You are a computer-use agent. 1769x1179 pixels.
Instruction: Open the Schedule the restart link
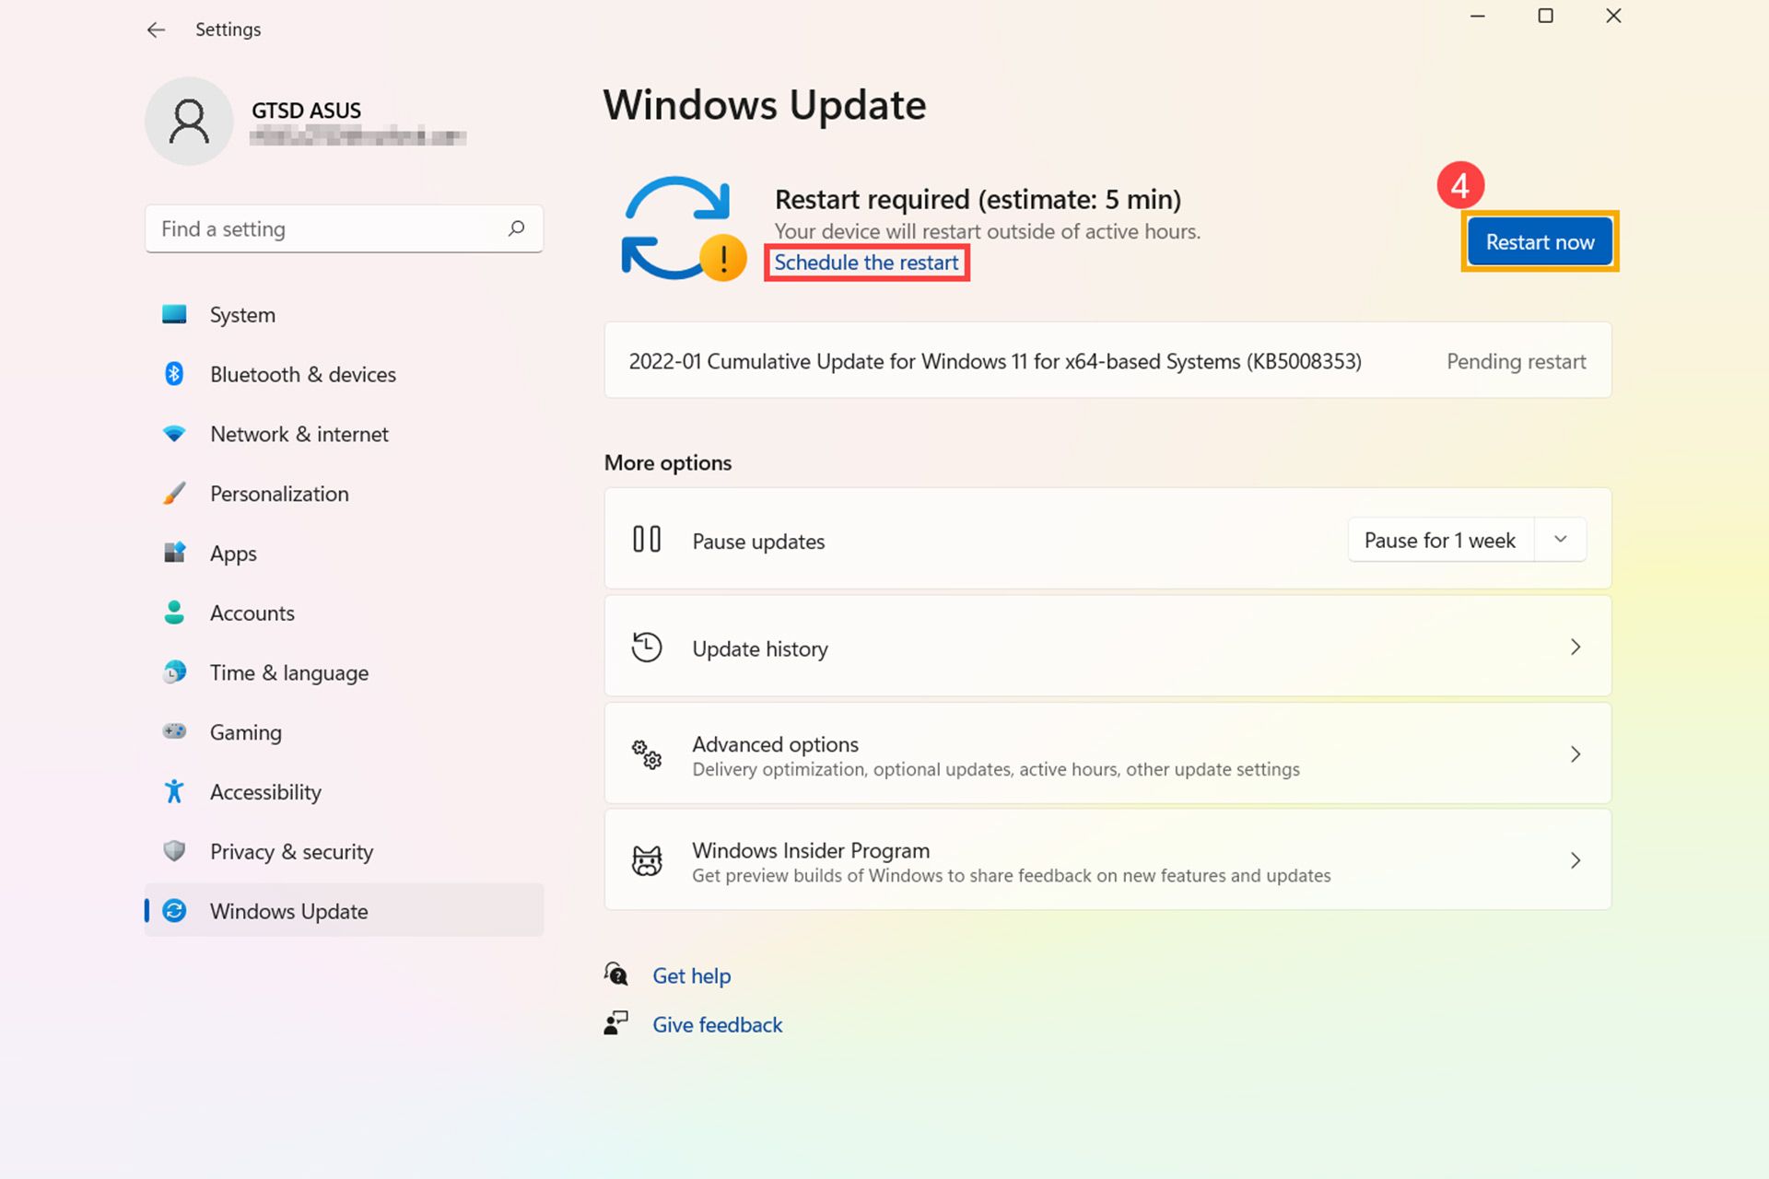(x=865, y=263)
